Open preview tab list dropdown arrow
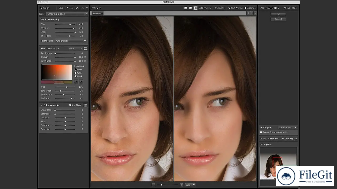The image size is (337, 189). [255, 13]
